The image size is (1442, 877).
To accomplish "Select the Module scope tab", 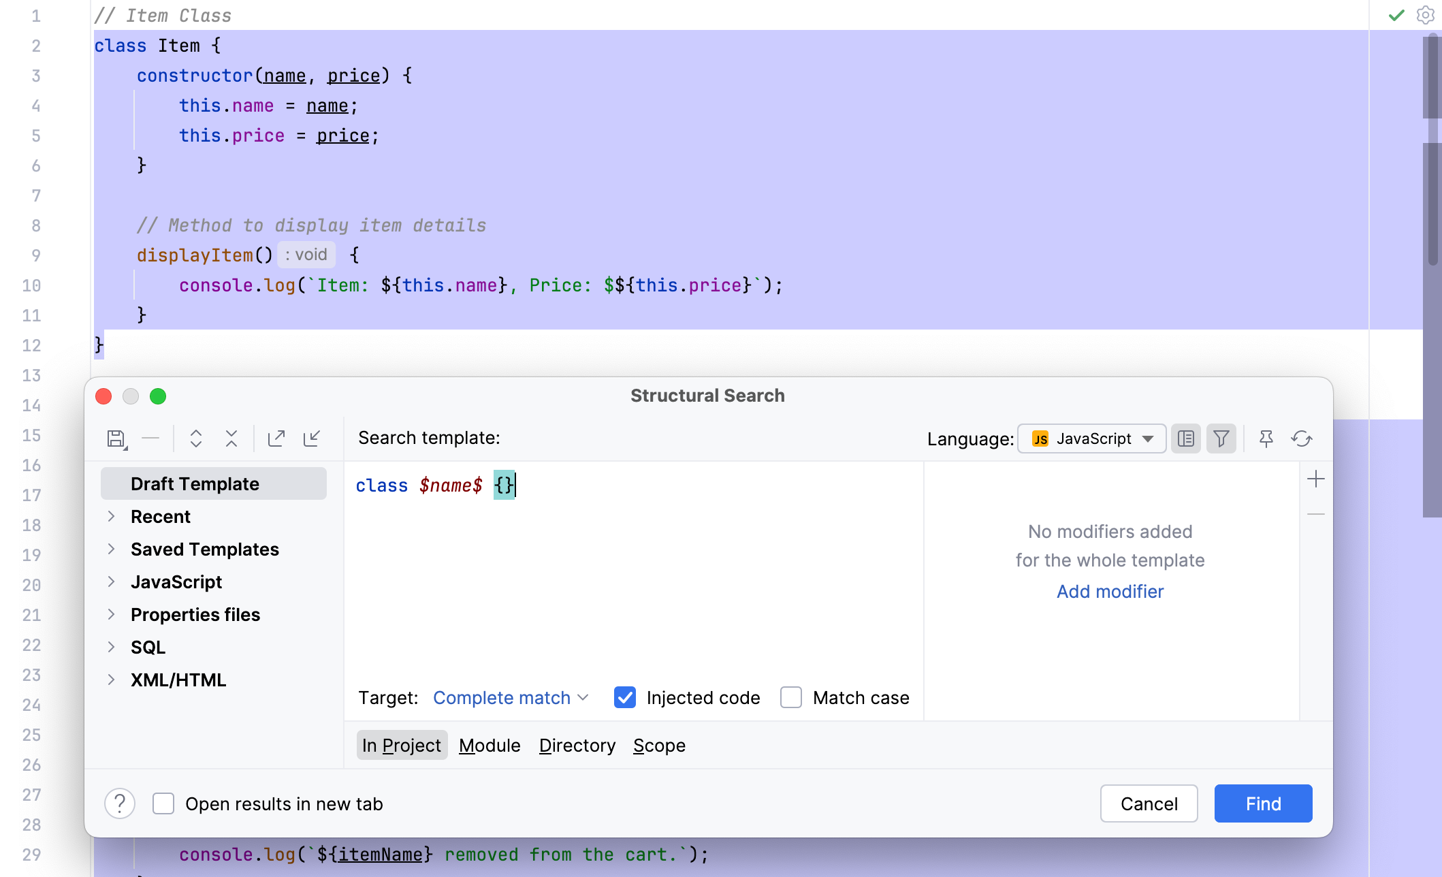I will coord(490,745).
